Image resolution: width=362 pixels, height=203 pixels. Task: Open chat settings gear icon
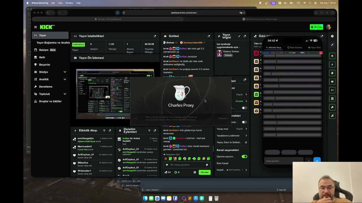click(195, 172)
